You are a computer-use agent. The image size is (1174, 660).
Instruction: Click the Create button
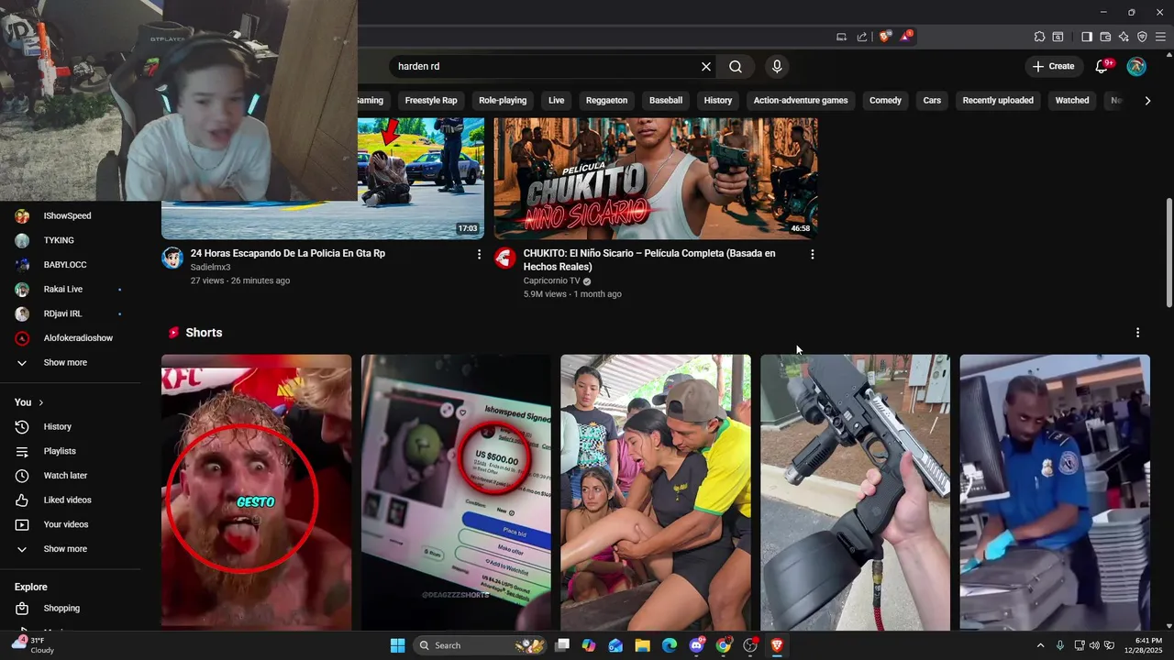pos(1054,66)
